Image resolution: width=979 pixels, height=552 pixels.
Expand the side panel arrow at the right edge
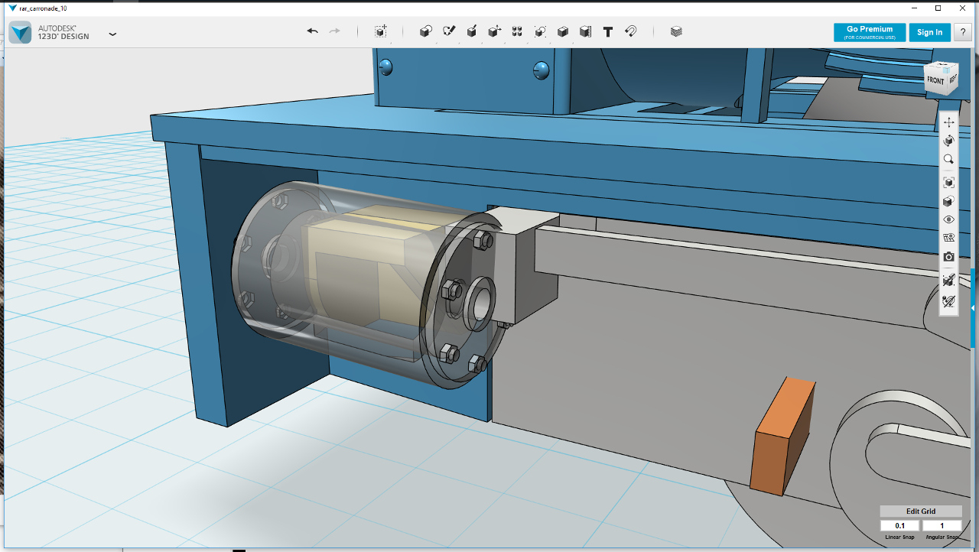(x=974, y=307)
